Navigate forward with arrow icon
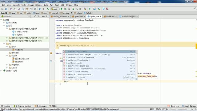The width and height of the screenshot is (197, 111). click(43, 9)
